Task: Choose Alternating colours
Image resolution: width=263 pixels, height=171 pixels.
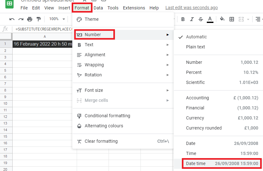Action: pos(123,126)
